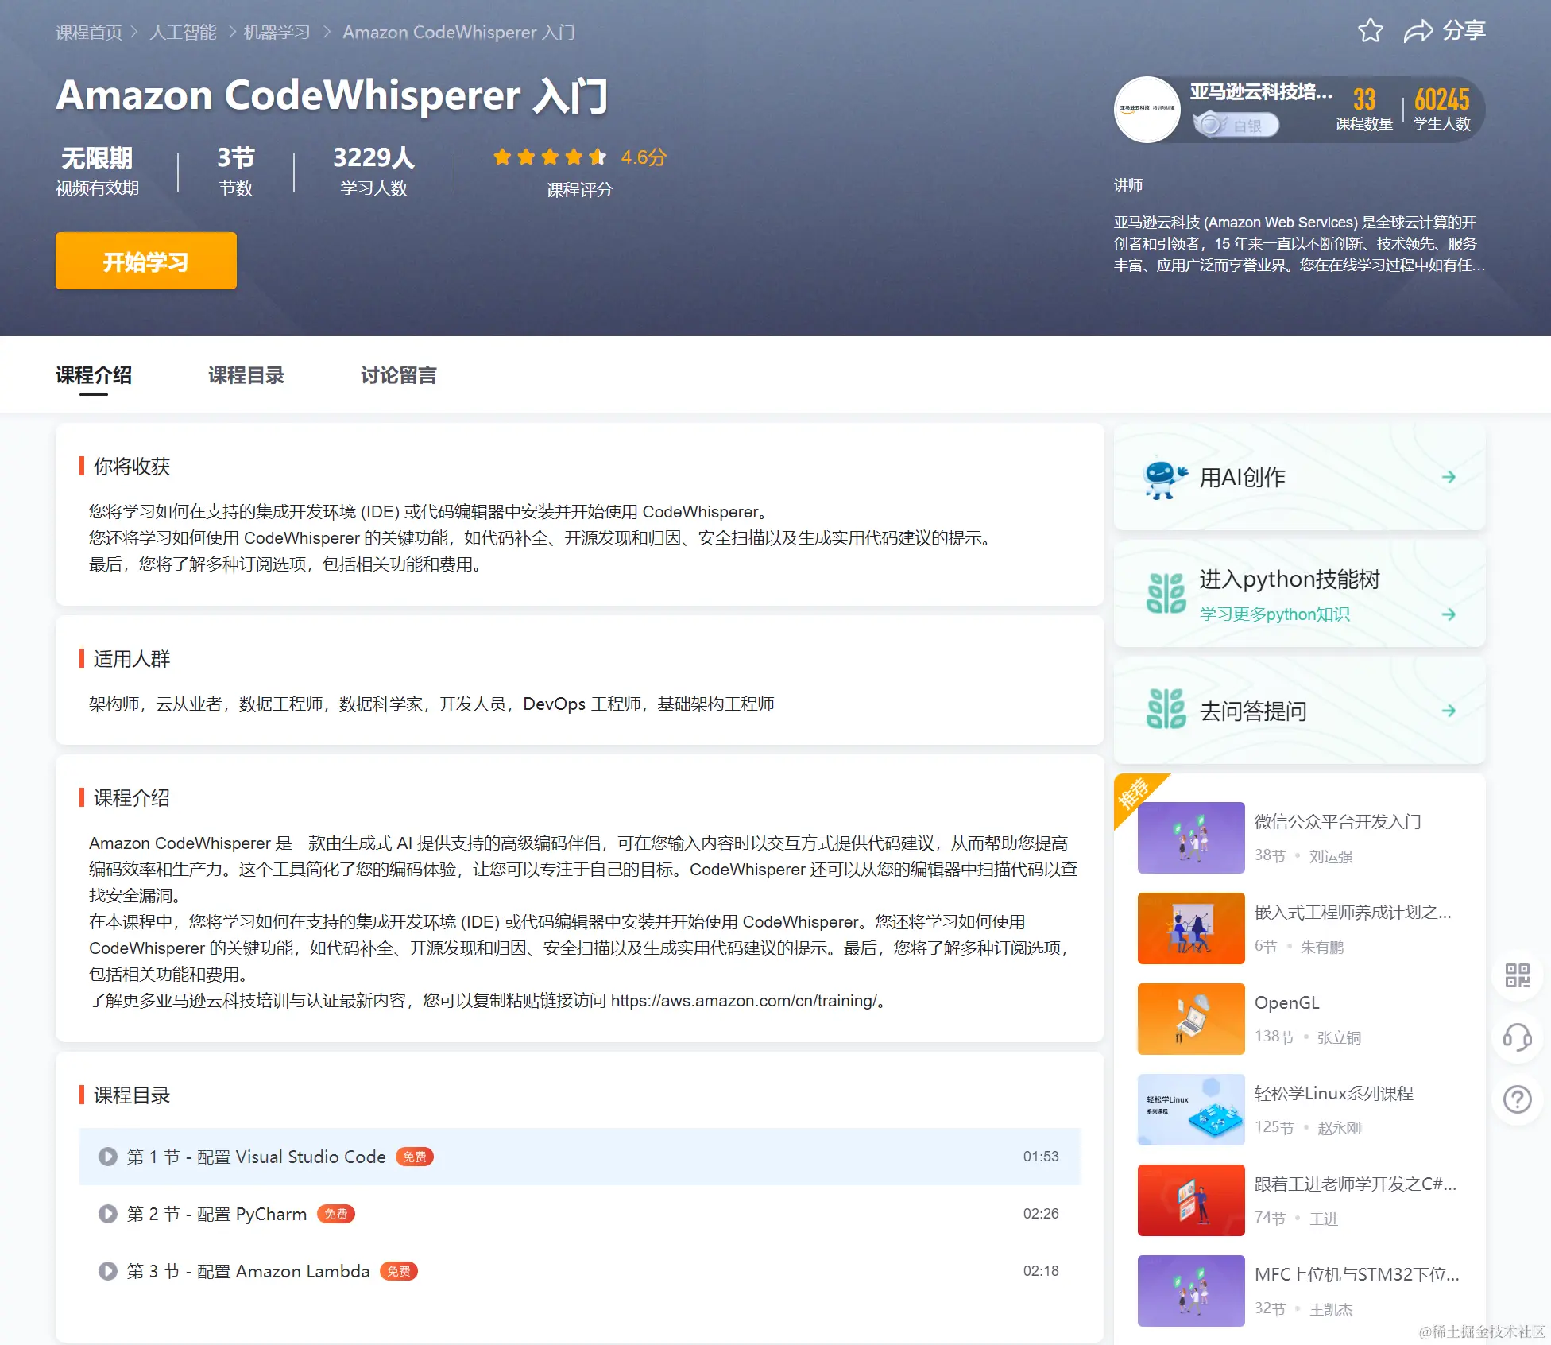Switch to the 课程目录 tab
Viewport: 1551px width, 1345px height.
pos(246,375)
